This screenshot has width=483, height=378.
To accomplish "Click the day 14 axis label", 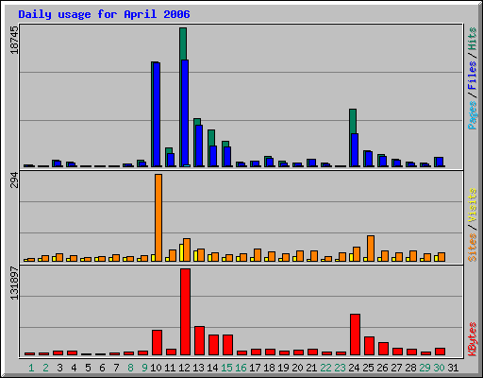I will tap(212, 368).
